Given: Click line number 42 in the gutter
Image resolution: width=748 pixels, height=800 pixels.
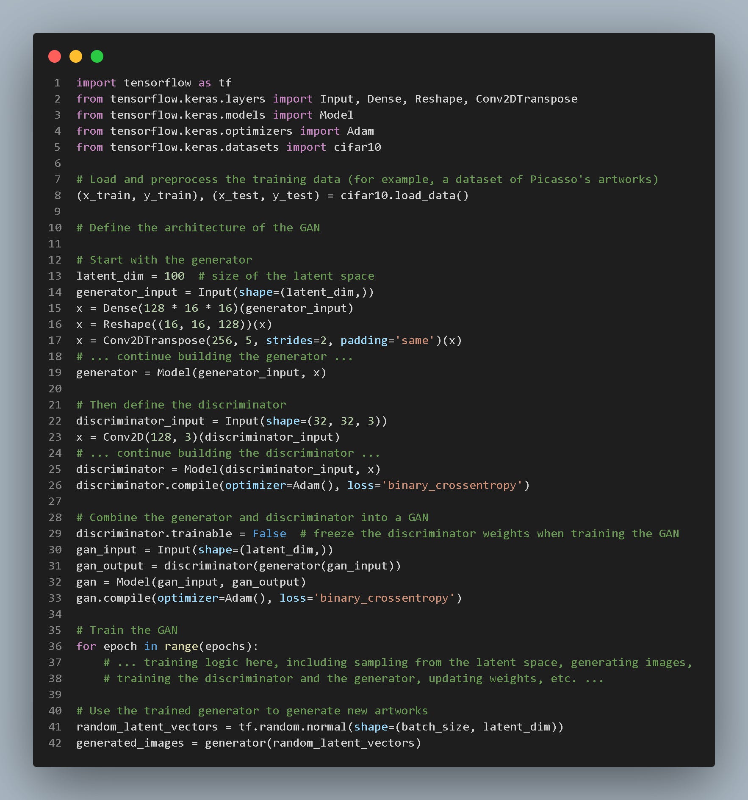Looking at the screenshot, I should (x=55, y=743).
